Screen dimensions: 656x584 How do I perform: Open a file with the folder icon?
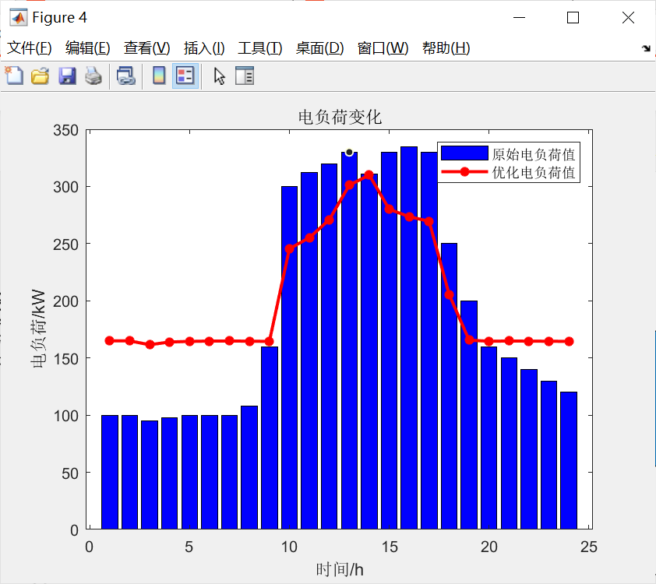41,76
